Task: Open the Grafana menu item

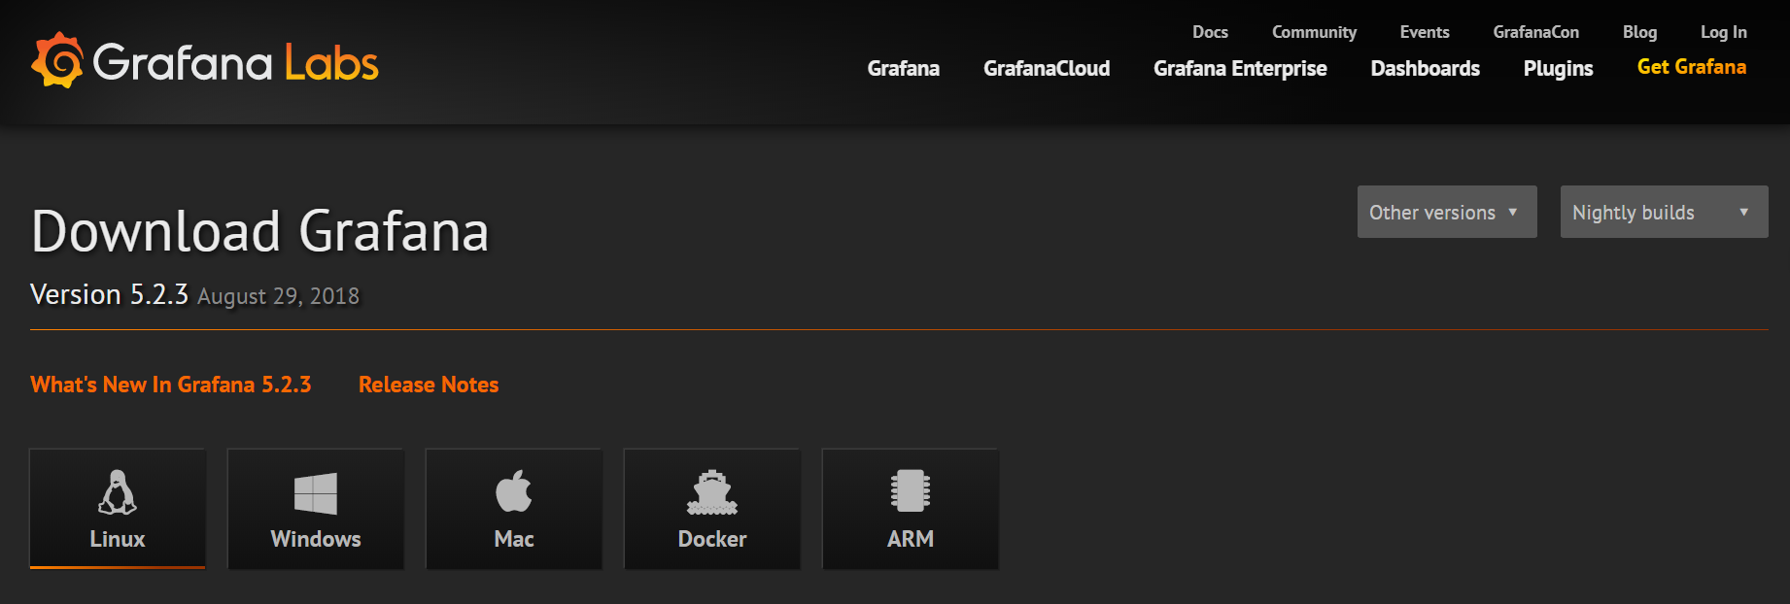Action: coord(904,68)
